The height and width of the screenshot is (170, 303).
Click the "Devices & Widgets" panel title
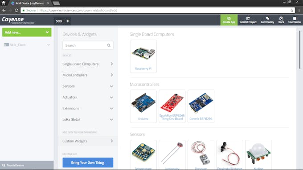point(79,34)
